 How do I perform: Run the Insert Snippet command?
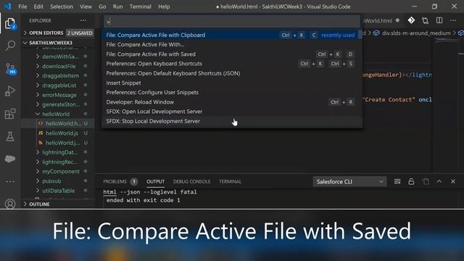pyautogui.click(x=232, y=83)
